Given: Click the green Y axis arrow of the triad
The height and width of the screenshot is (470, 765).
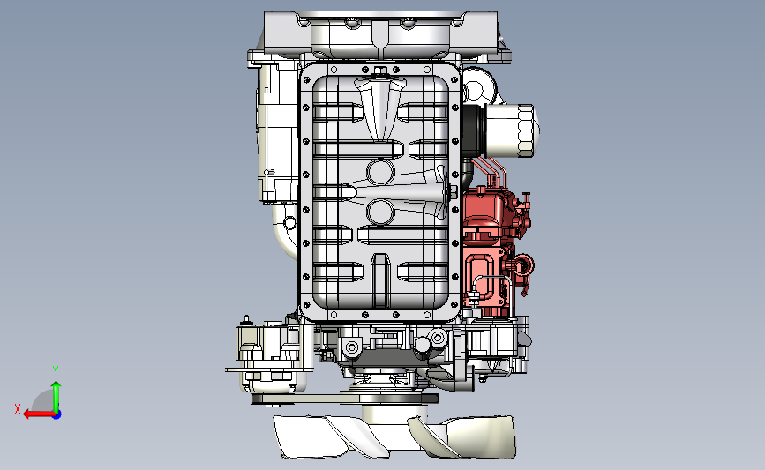Looking at the screenshot, I should click(x=56, y=397).
